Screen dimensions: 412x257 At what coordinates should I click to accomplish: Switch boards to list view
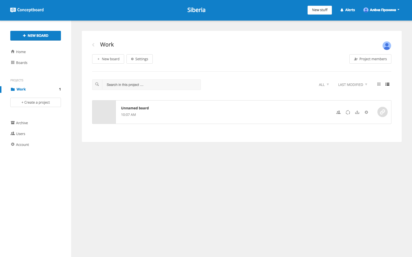(x=387, y=84)
